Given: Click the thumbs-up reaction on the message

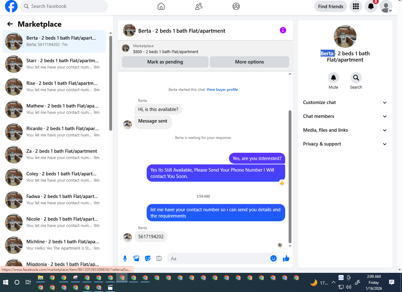Looking at the screenshot, I should (x=282, y=182).
